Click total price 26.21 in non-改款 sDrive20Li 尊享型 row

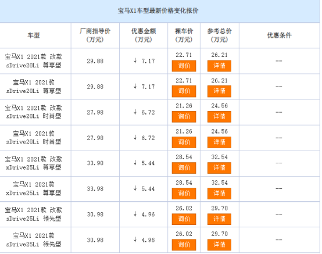pyautogui.click(x=219, y=80)
